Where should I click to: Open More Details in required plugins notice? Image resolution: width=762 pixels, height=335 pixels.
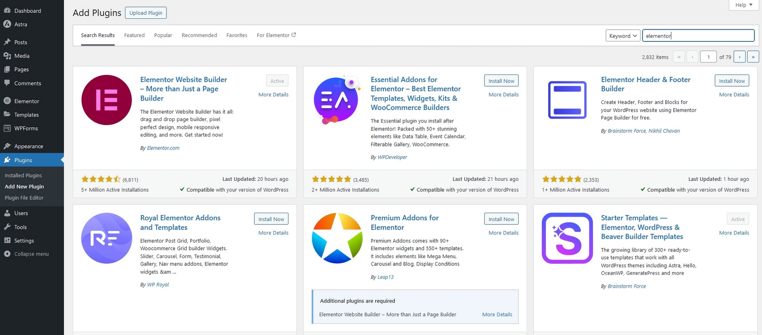point(497,314)
